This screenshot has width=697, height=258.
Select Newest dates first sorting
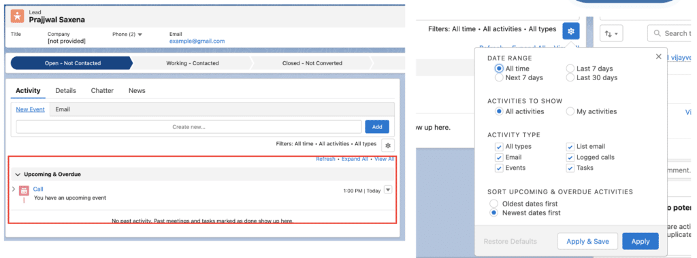[x=494, y=213]
